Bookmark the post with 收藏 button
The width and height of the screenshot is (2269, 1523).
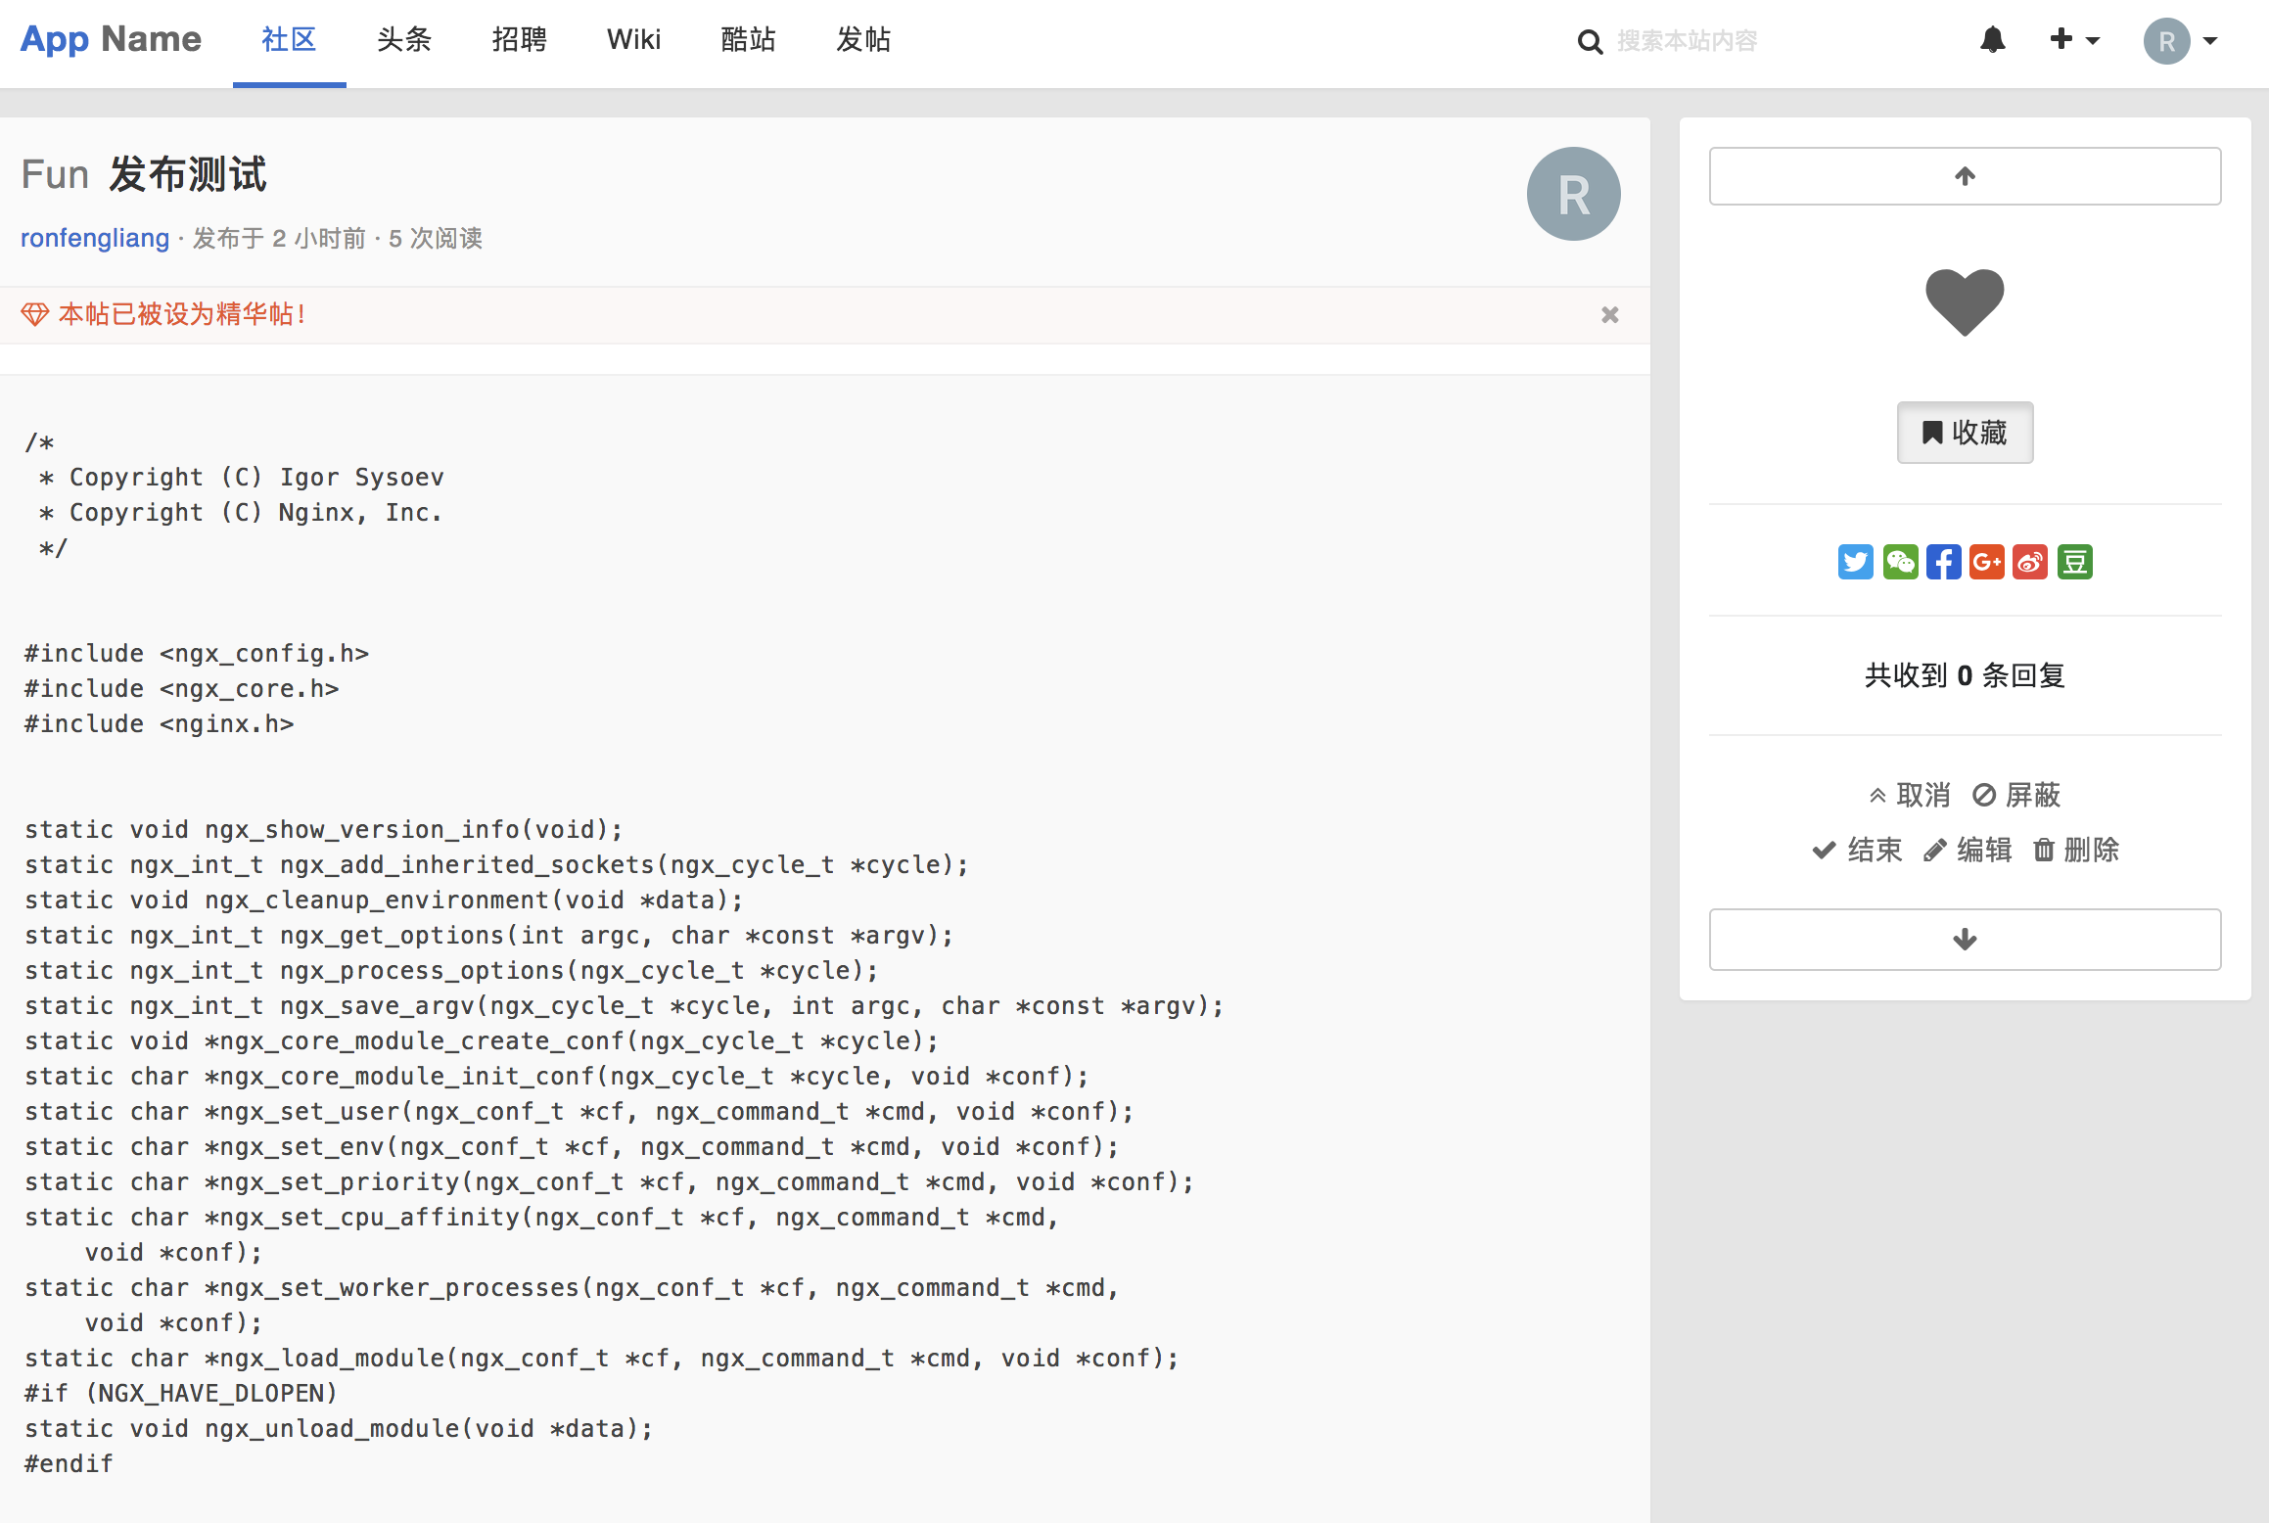click(x=1965, y=433)
